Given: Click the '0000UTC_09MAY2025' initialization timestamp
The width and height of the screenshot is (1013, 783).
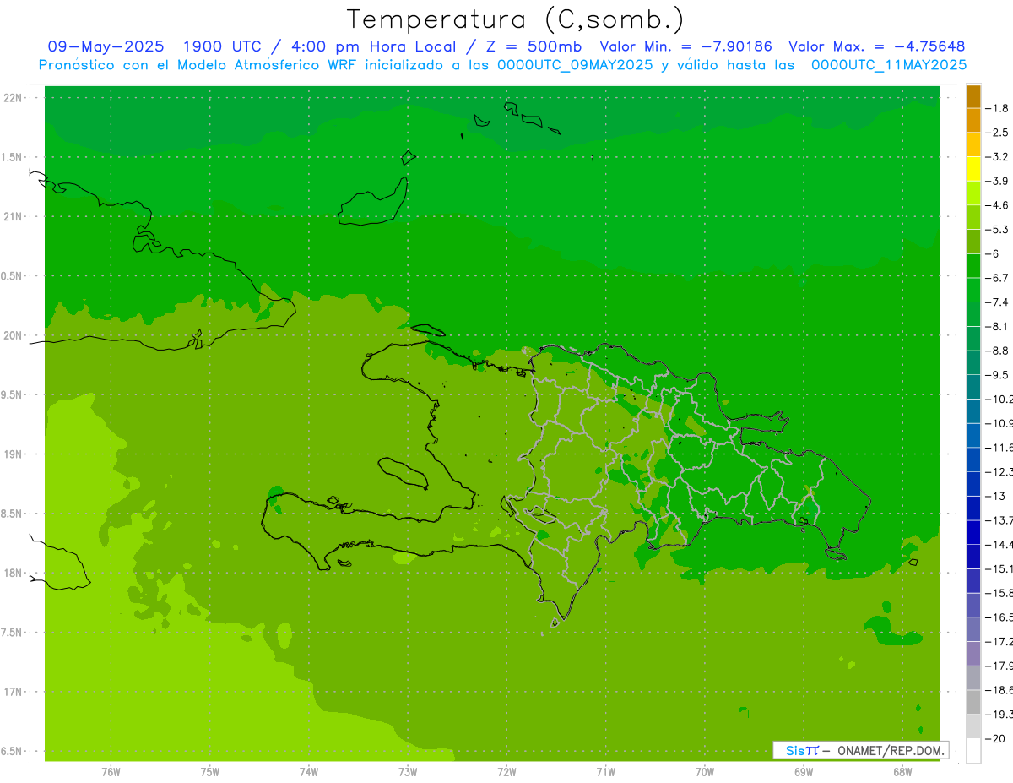Looking at the screenshot, I should 575,65.
